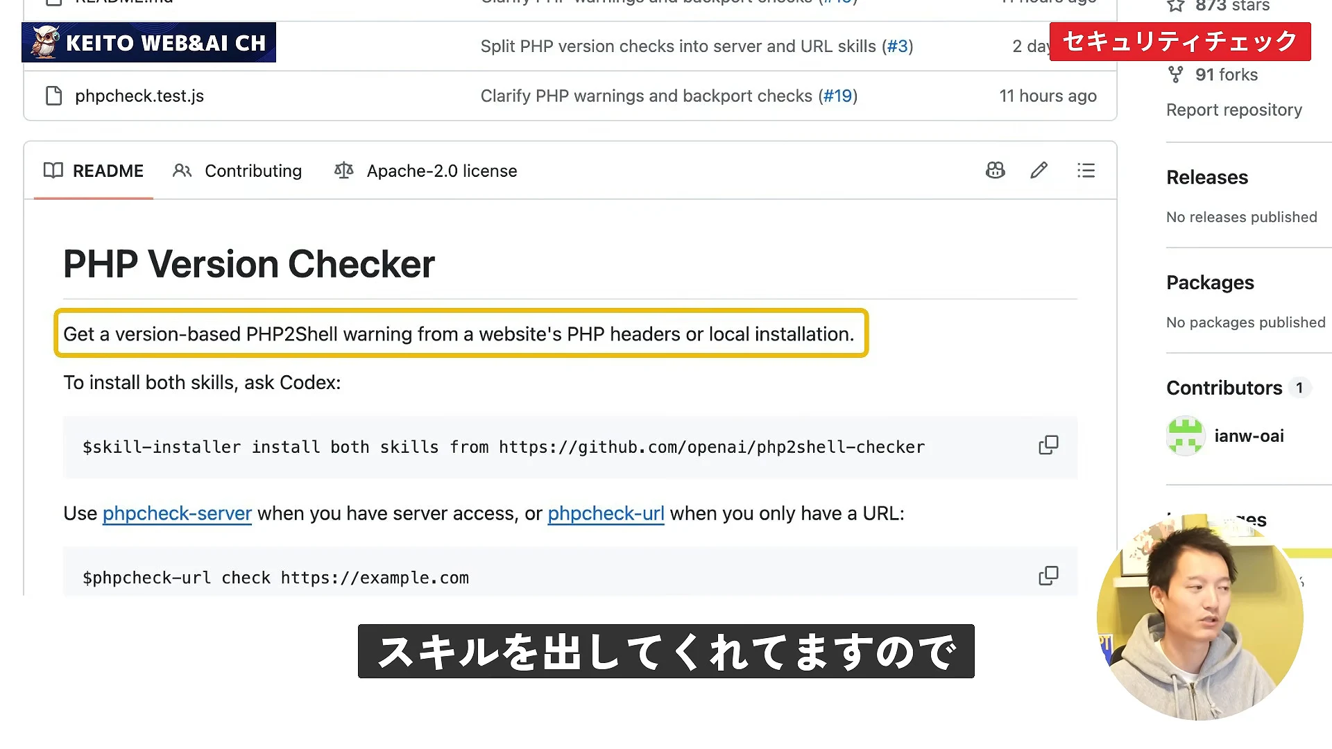This screenshot has height=749, width=1332.
Task: Switch to the Contributing tab
Action: coord(237,171)
